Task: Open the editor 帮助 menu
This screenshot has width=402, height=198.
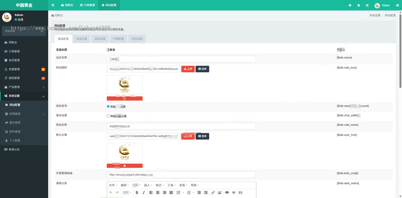Action: click(195, 185)
